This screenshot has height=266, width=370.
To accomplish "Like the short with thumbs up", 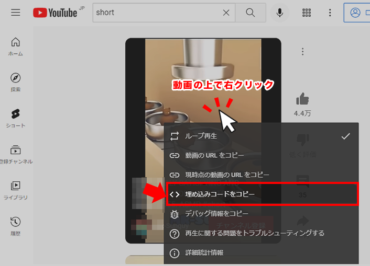I will point(302,99).
